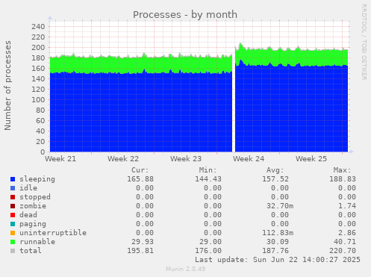The height and width of the screenshot is (277, 371).
Task: Click the total legend color swatch
Action: click(13, 251)
